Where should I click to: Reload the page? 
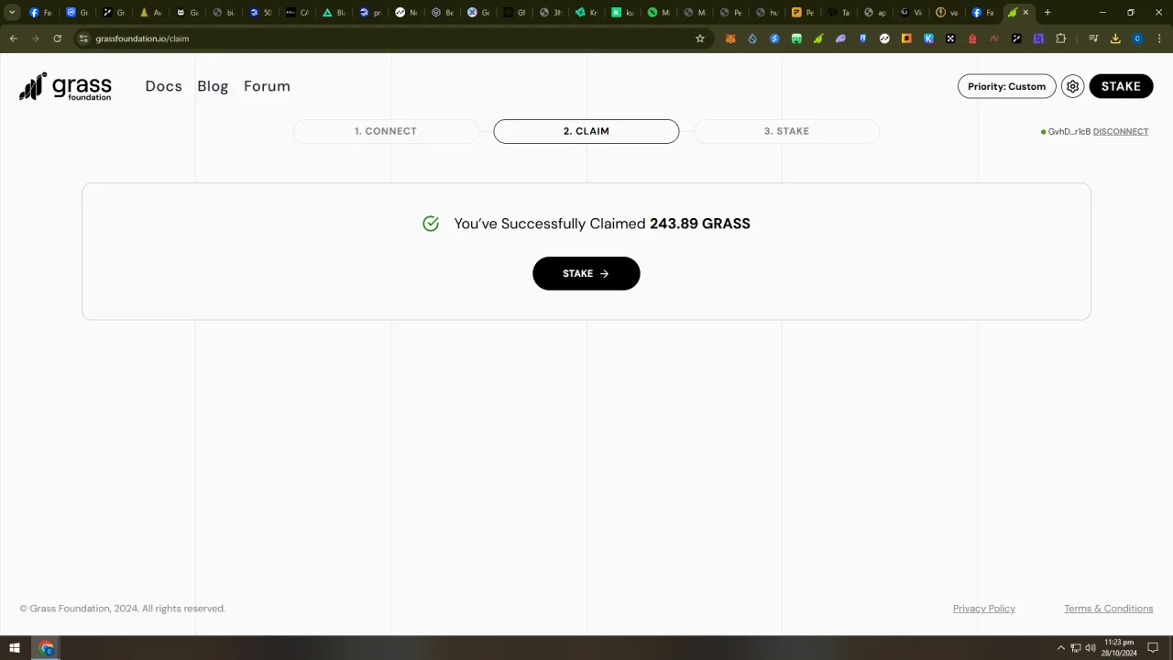pyautogui.click(x=57, y=38)
